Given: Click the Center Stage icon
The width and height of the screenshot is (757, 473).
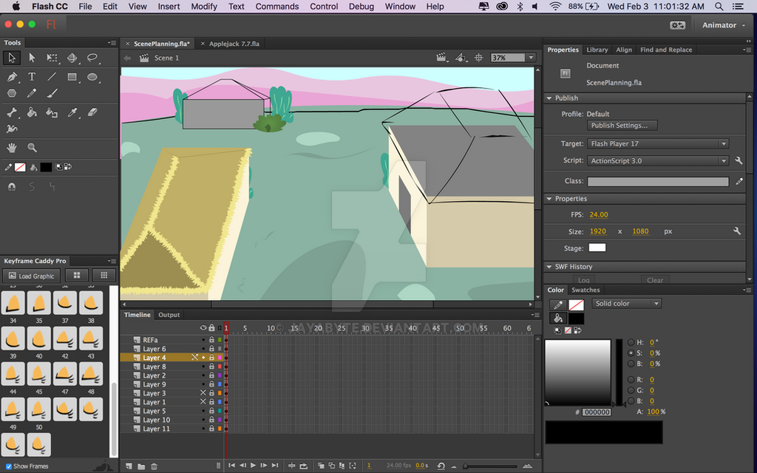Looking at the screenshot, I should [x=478, y=58].
